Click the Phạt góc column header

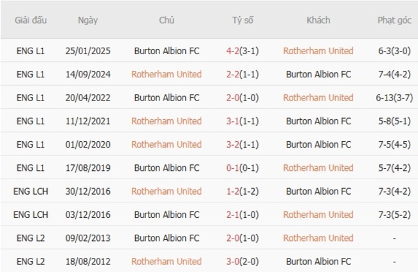pyautogui.click(x=394, y=20)
